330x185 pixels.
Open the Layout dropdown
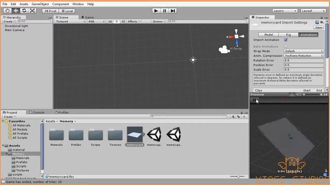[313, 11]
